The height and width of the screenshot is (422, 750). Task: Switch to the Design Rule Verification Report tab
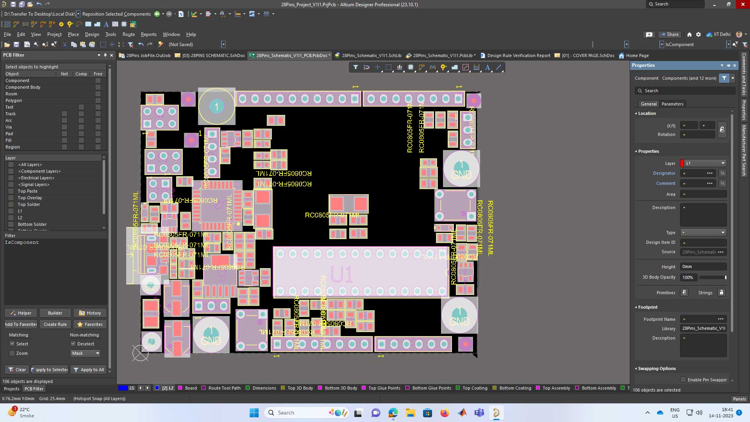(x=518, y=55)
